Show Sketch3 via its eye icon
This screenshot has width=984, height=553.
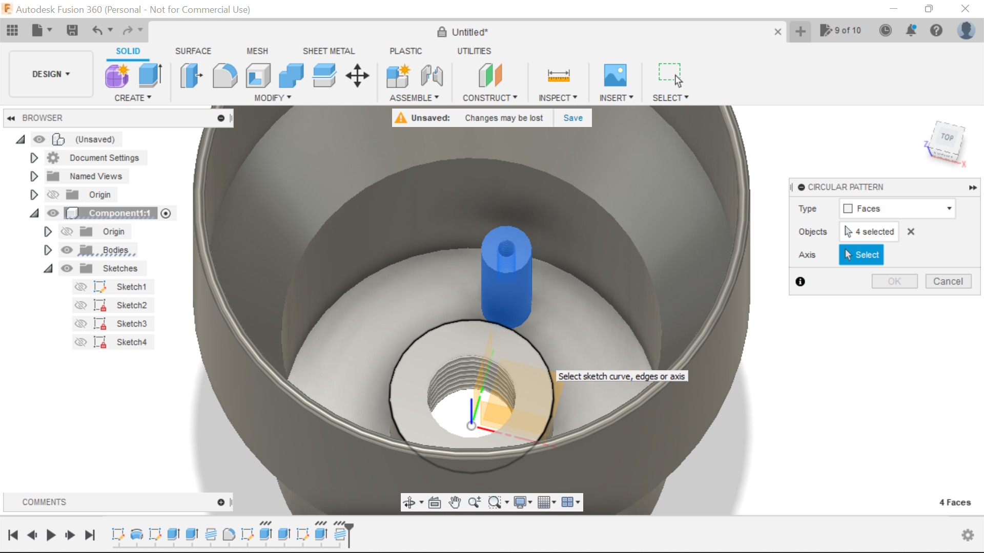point(80,324)
